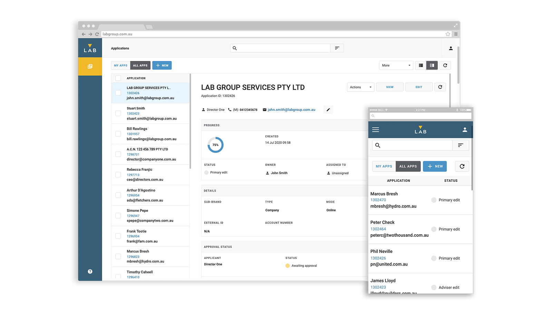The height and width of the screenshot is (310, 552).
Task: Click Awaiting approval status for Director One
Action: (x=301, y=266)
